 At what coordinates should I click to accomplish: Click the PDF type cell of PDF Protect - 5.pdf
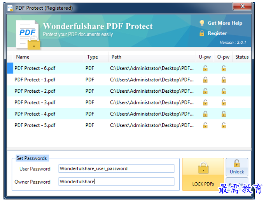tap(90, 125)
